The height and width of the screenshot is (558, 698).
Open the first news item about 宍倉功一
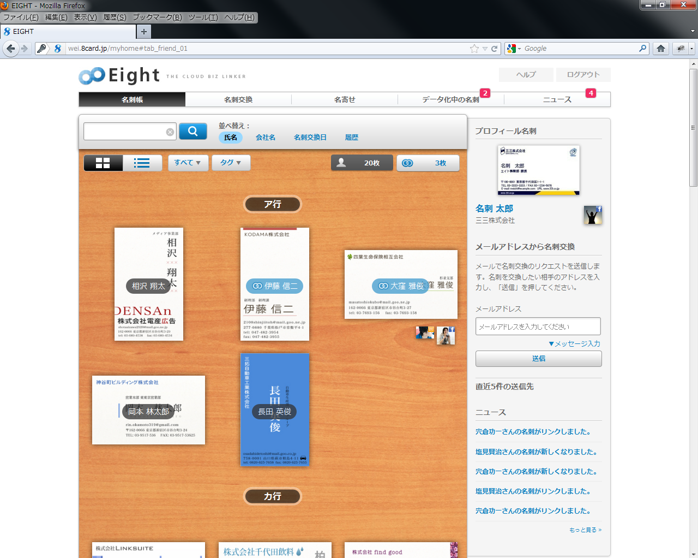(533, 432)
